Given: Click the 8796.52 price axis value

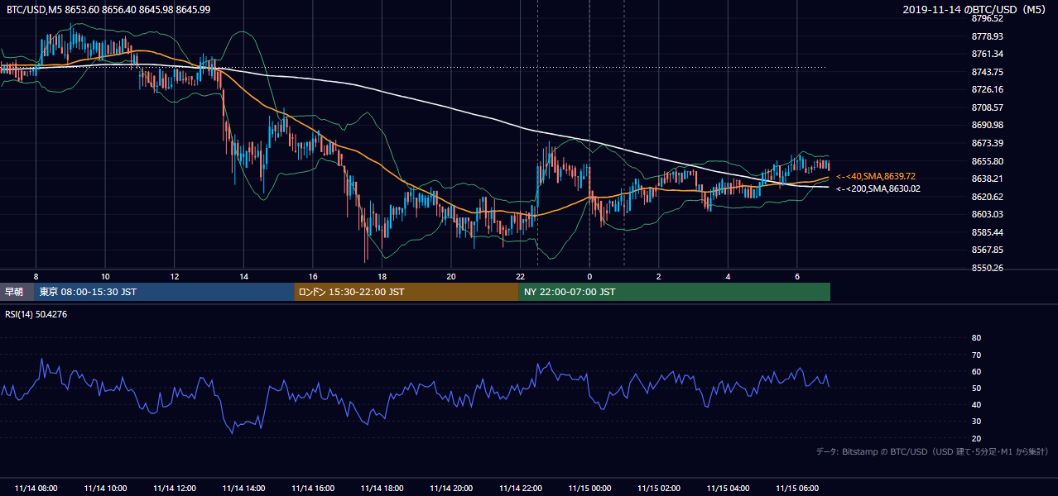Looking at the screenshot, I should (x=987, y=19).
